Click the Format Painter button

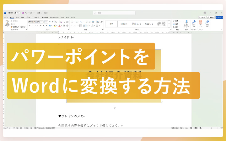coord(18,27)
